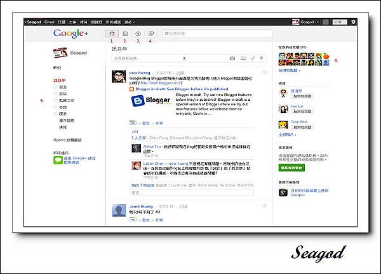Click the green start hangout button

291,167
